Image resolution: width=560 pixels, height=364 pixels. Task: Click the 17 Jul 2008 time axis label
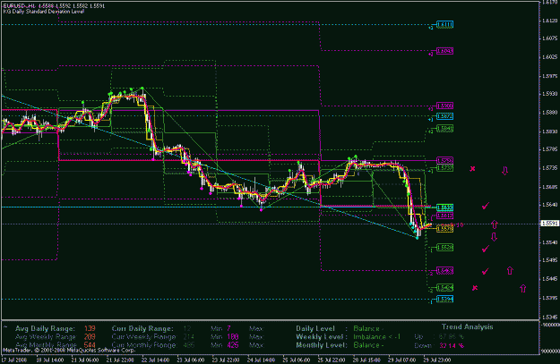14,360
